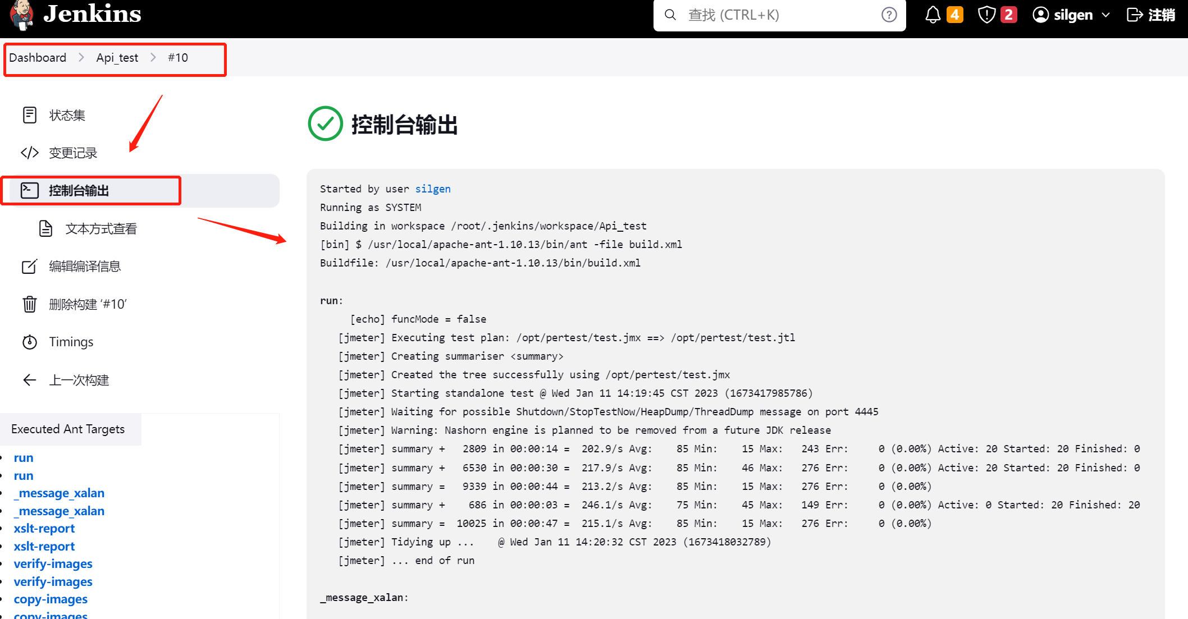The image size is (1188, 619).
Task: Select 控制台输出 in the sidebar
Action: pos(79,191)
